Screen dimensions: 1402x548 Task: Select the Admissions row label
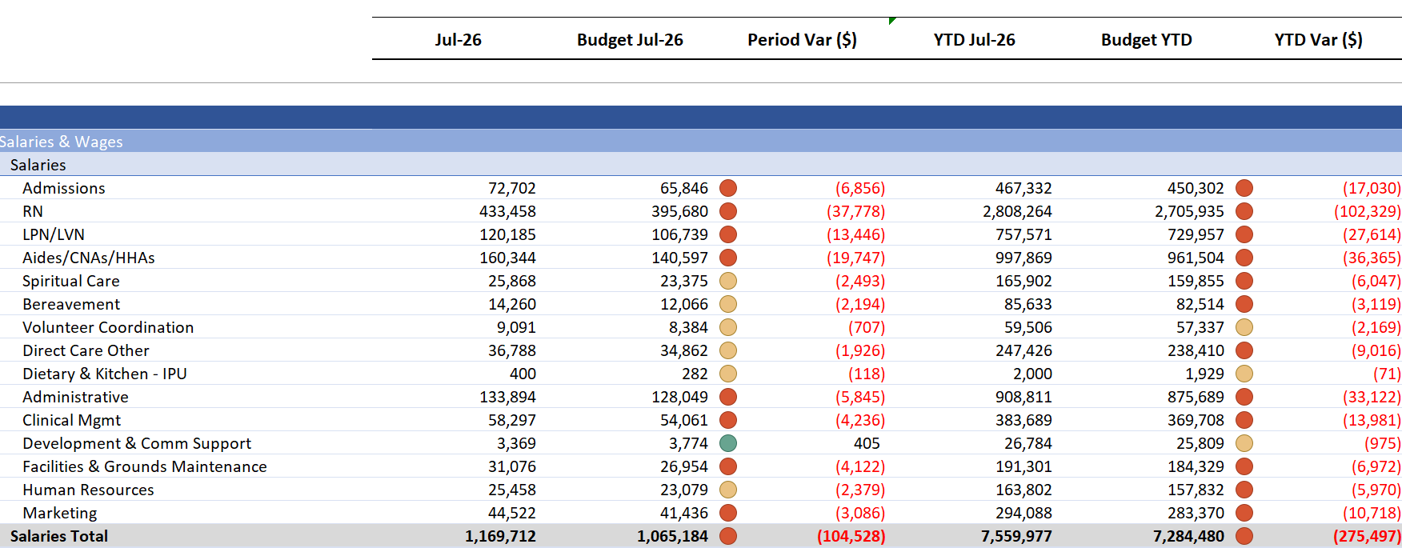pyautogui.click(x=64, y=188)
